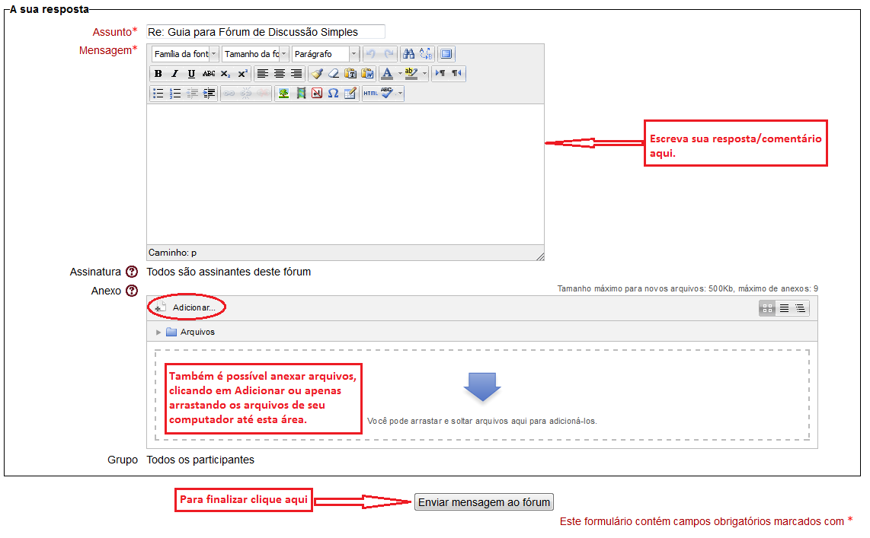Open the HTML source editor
This screenshot has height=538, width=870.
[x=370, y=94]
